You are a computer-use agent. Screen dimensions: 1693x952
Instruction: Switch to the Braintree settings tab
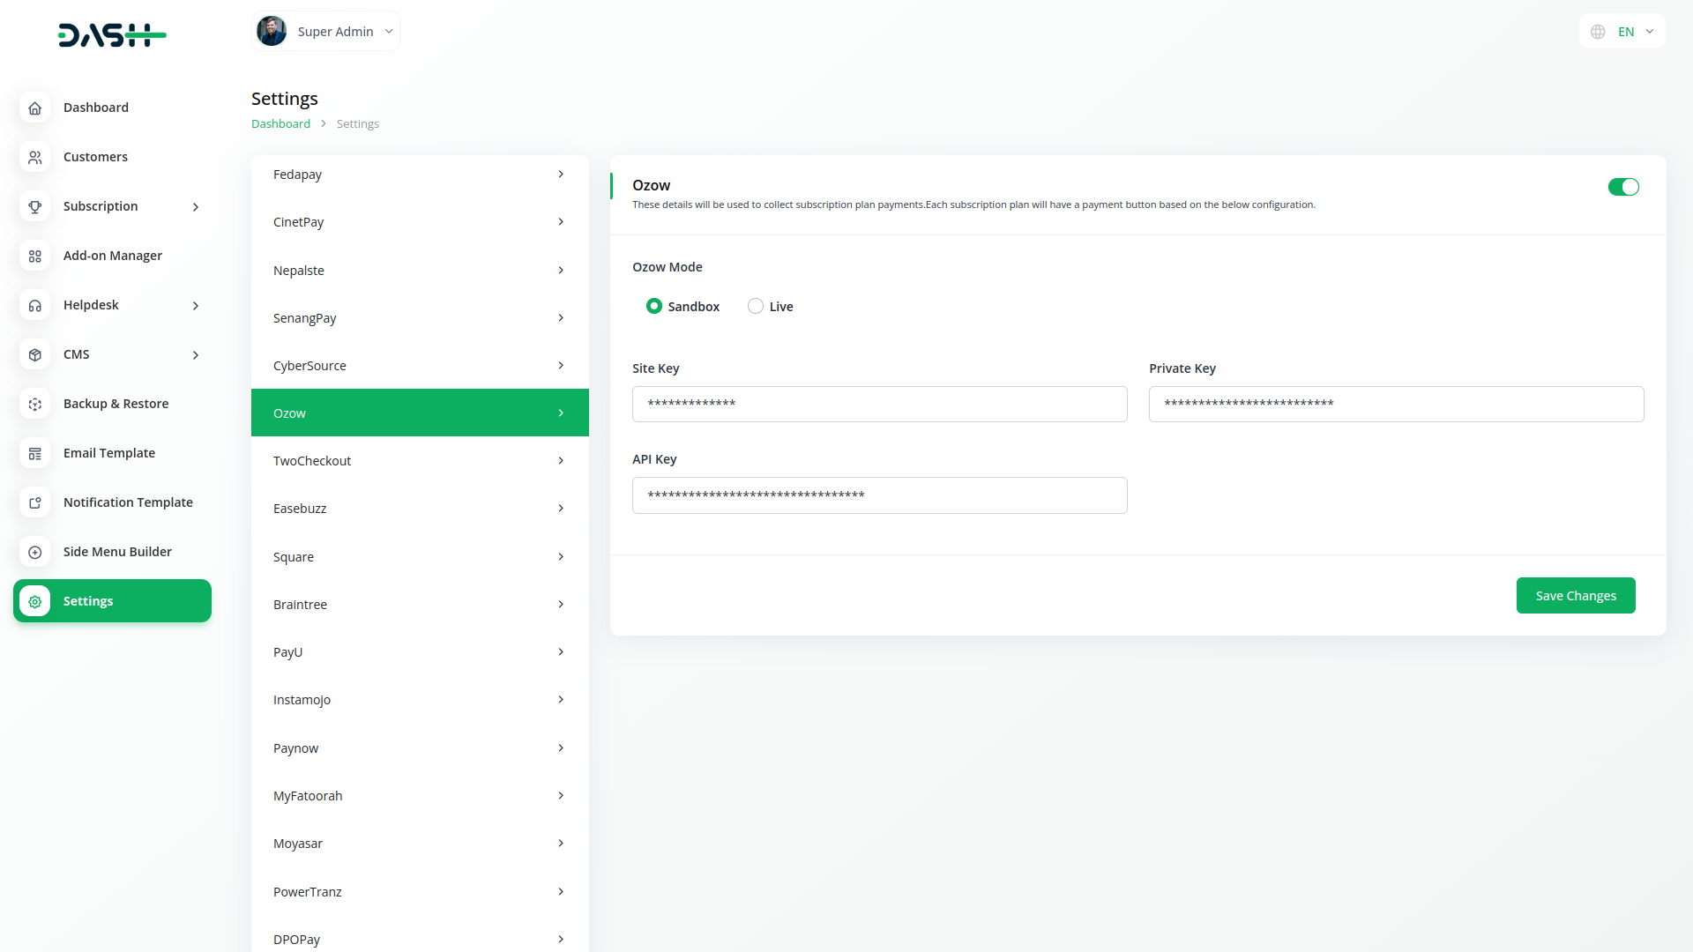point(420,605)
